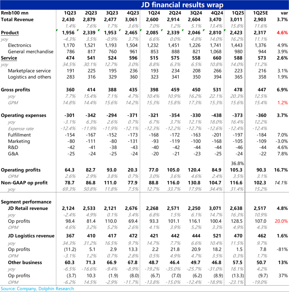Click the 'Expense rate' row label
The image size is (289, 292).
(x=21, y=129)
